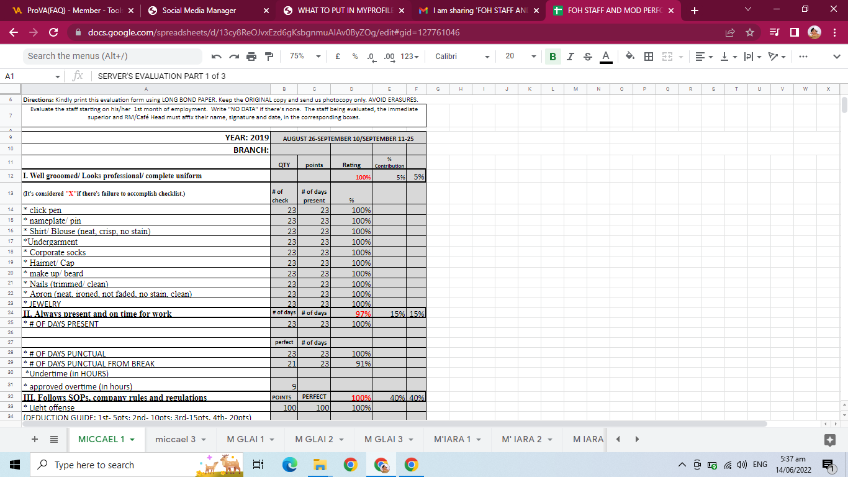Image resolution: width=848 pixels, height=477 pixels.
Task: Open the all sheets list
Action: 54,439
